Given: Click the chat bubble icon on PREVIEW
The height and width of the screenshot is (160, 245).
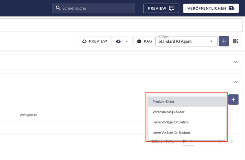Looking at the screenshot, I should point(172,8).
